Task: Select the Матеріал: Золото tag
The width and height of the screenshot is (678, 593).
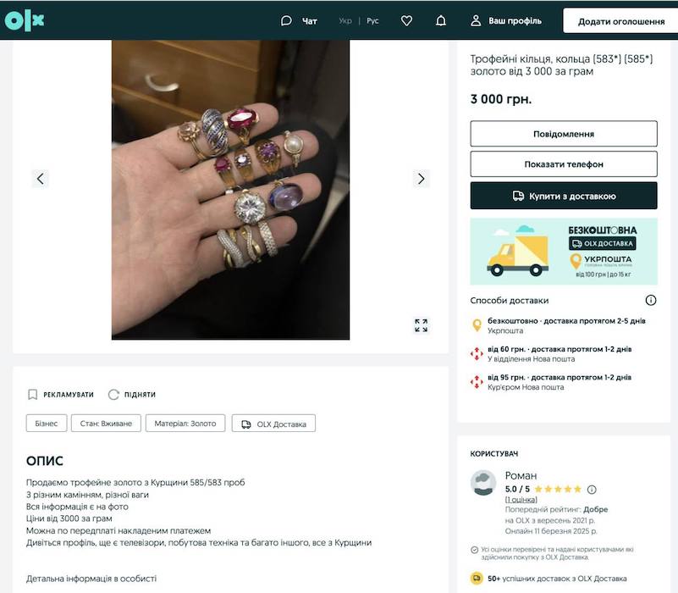Action: (x=186, y=424)
